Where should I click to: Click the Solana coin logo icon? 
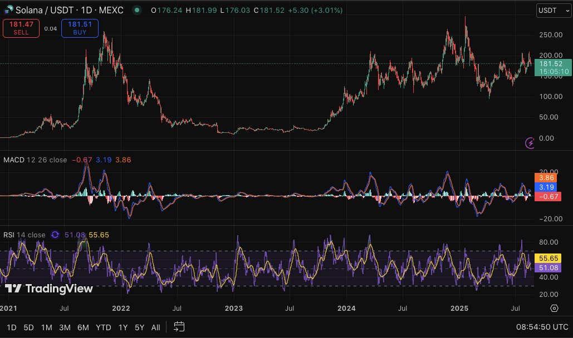8,11
